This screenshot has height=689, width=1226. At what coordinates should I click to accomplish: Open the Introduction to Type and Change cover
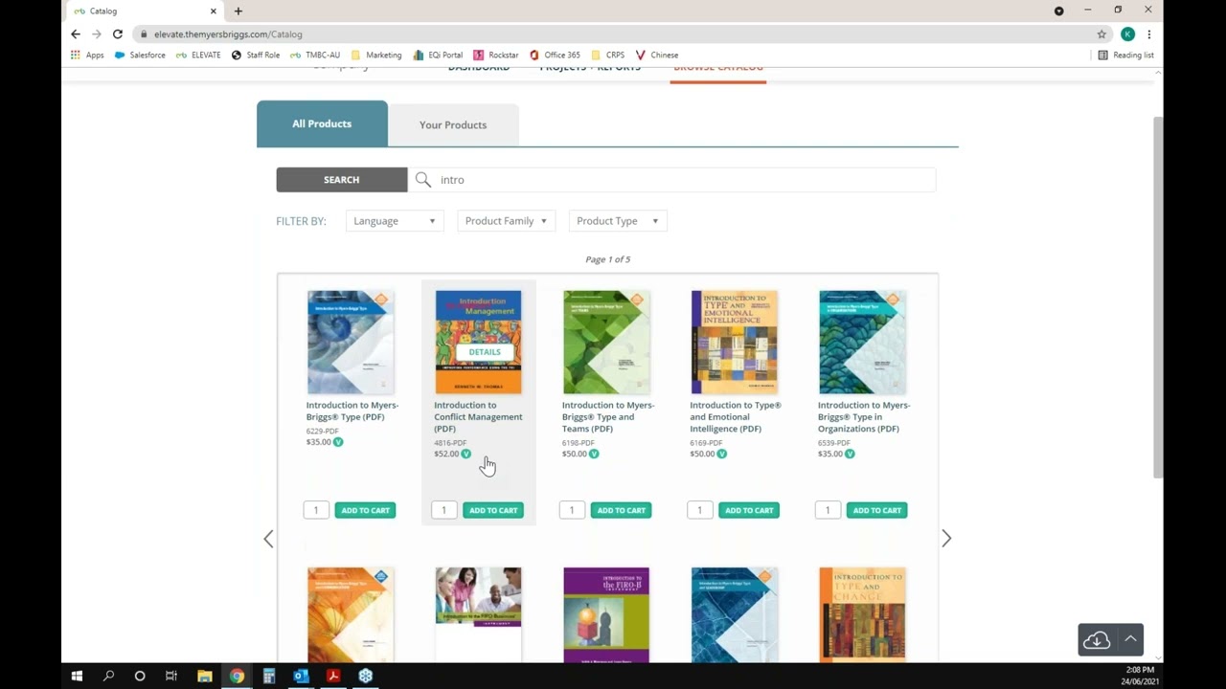point(862,614)
